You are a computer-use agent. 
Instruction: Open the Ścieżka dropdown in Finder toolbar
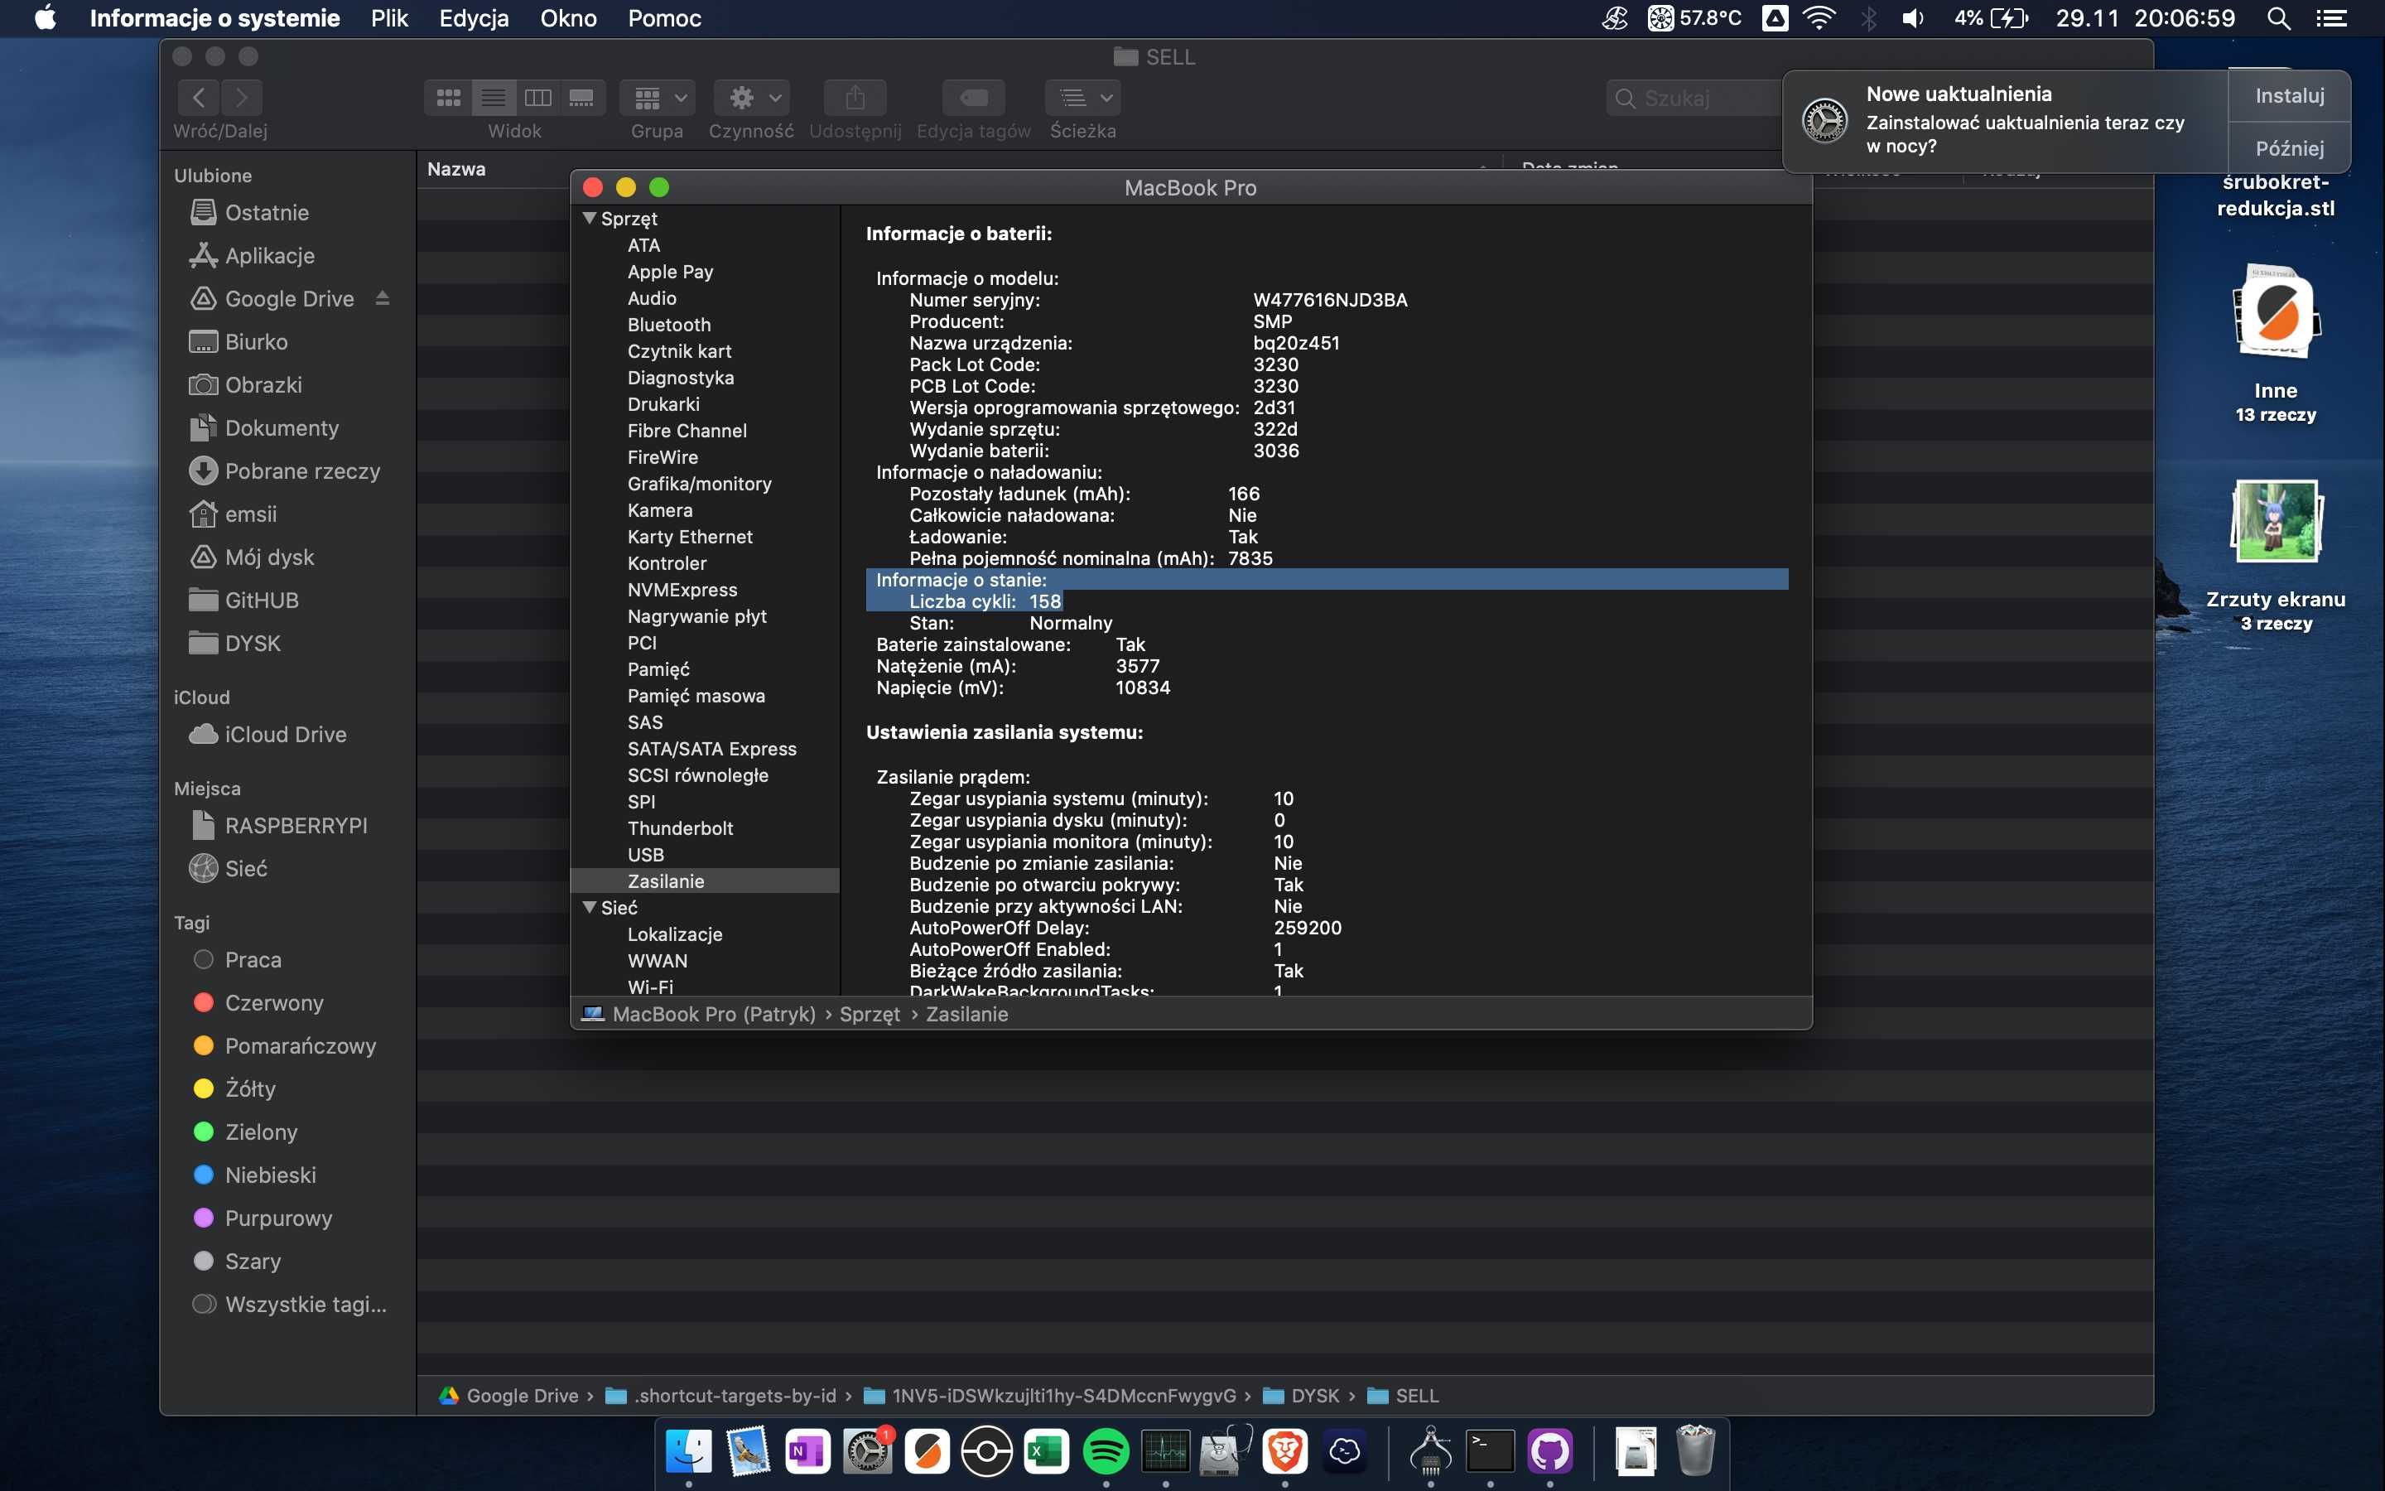tap(1083, 98)
